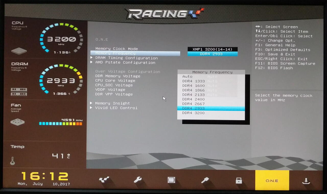Choose DDR4 2400 in frequency list
The image size is (327, 194).
pyautogui.click(x=211, y=99)
